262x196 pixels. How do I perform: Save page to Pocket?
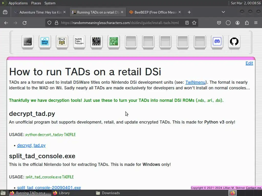point(219,23)
